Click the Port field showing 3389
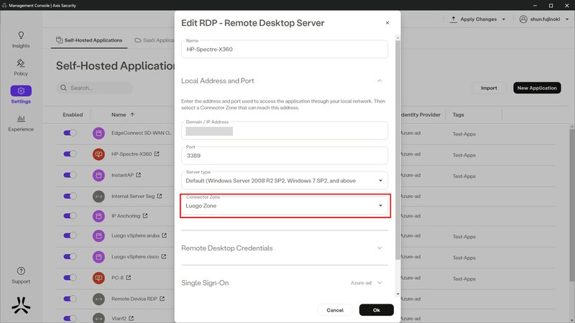 (285, 156)
